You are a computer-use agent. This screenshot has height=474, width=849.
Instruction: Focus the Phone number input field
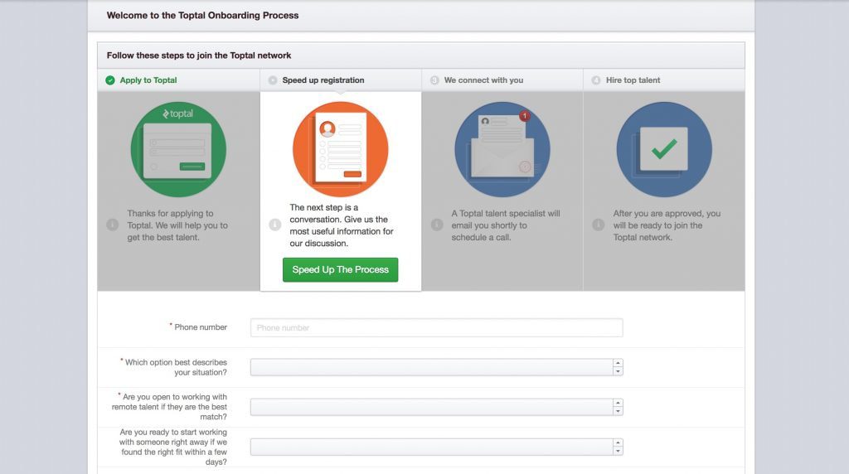click(x=436, y=328)
